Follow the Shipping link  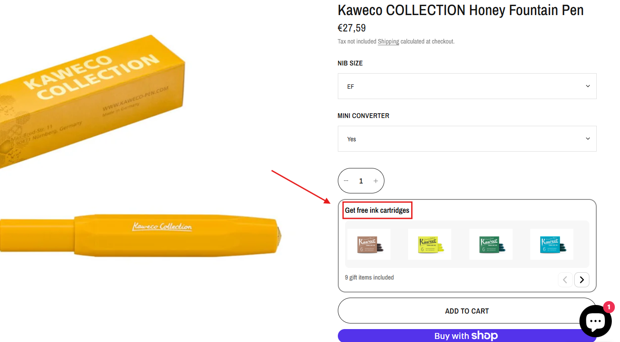(x=388, y=42)
